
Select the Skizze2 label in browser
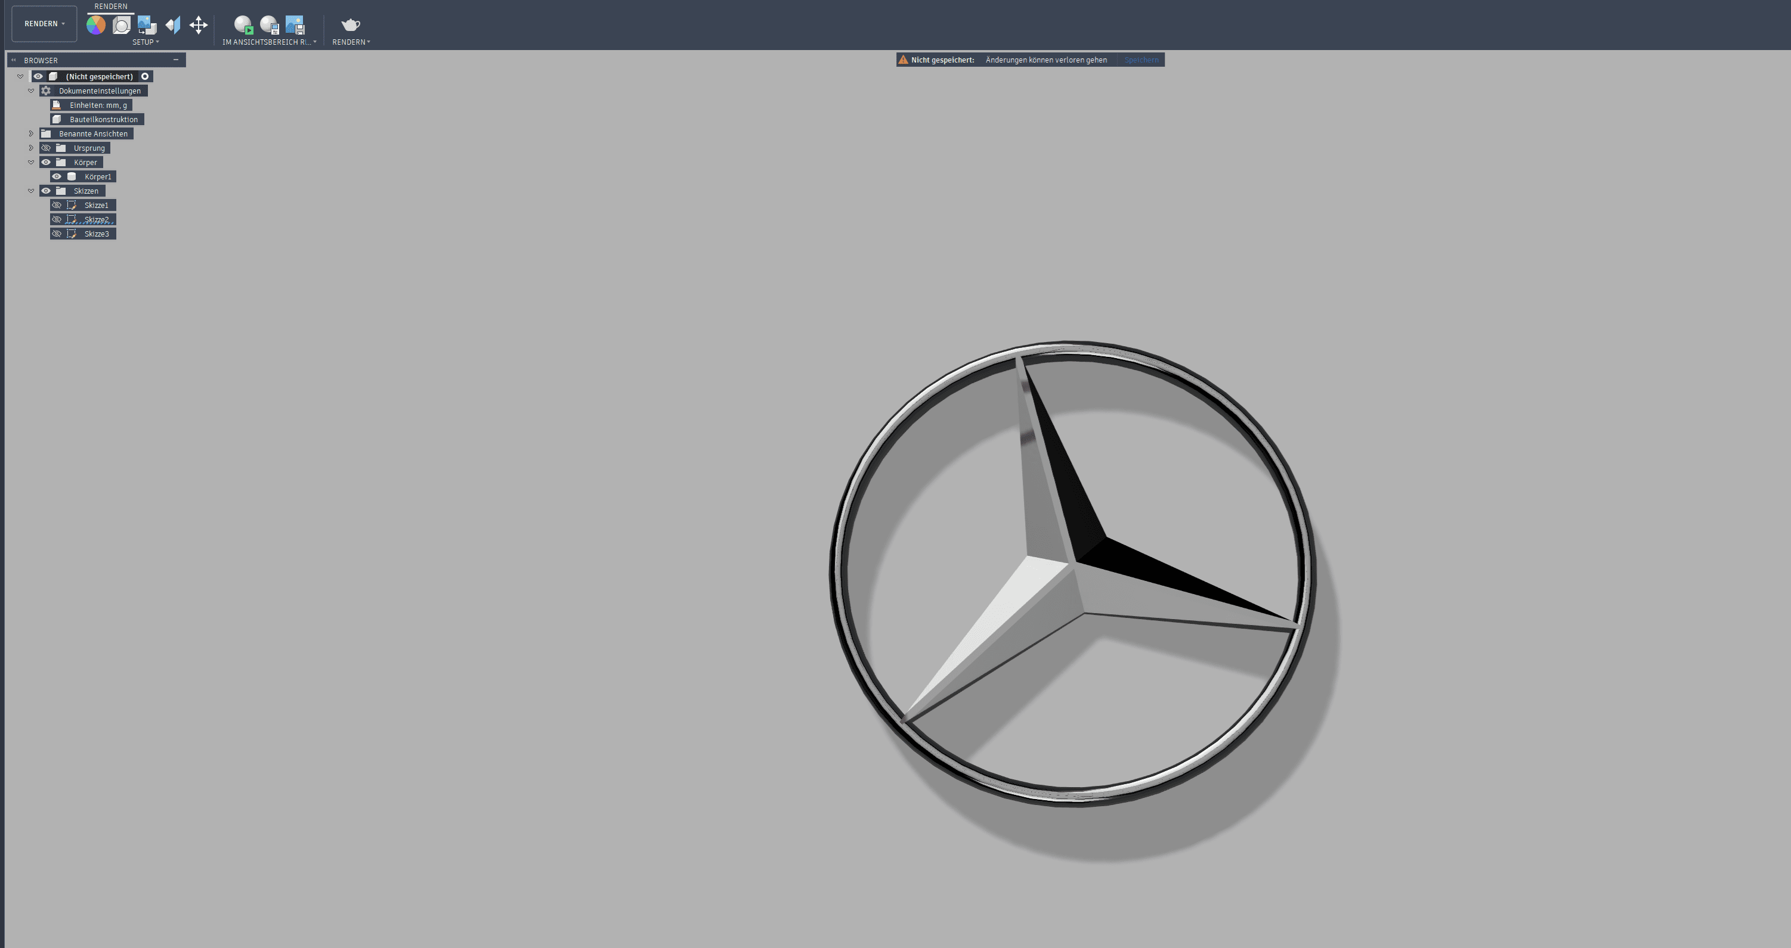(97, 219)
